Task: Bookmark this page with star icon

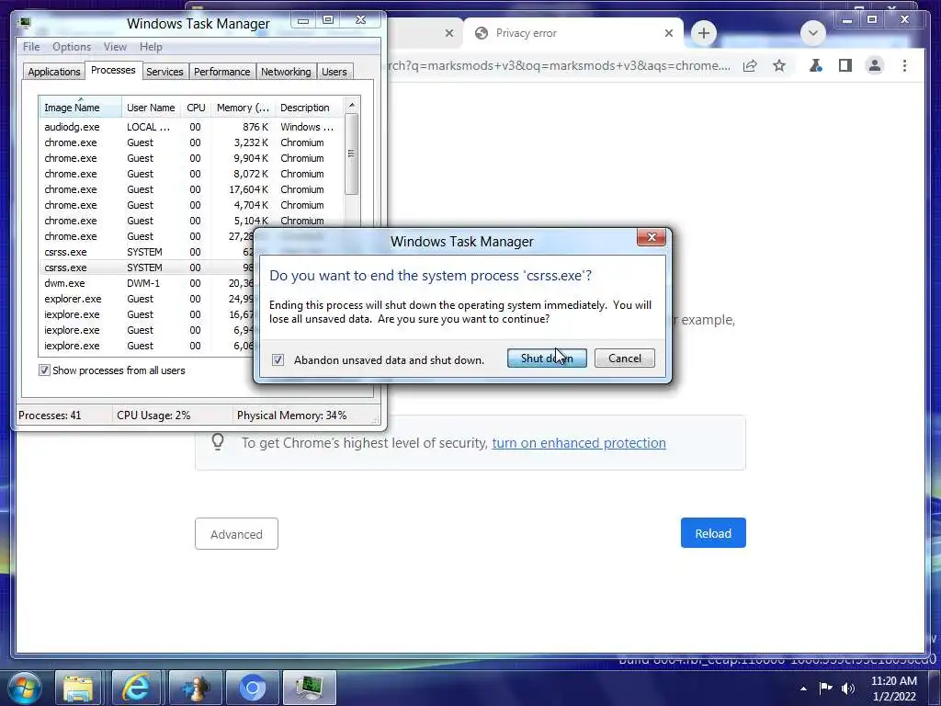Action: [x=779, y=65]
